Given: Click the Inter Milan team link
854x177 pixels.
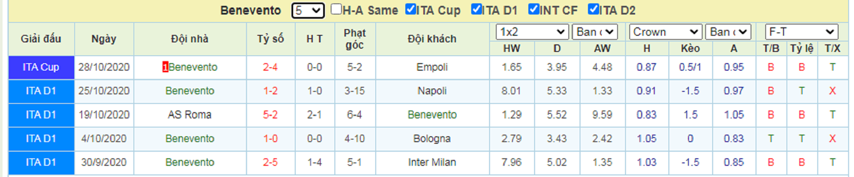Looking at the screenshot, I should (x=432, y=162).
